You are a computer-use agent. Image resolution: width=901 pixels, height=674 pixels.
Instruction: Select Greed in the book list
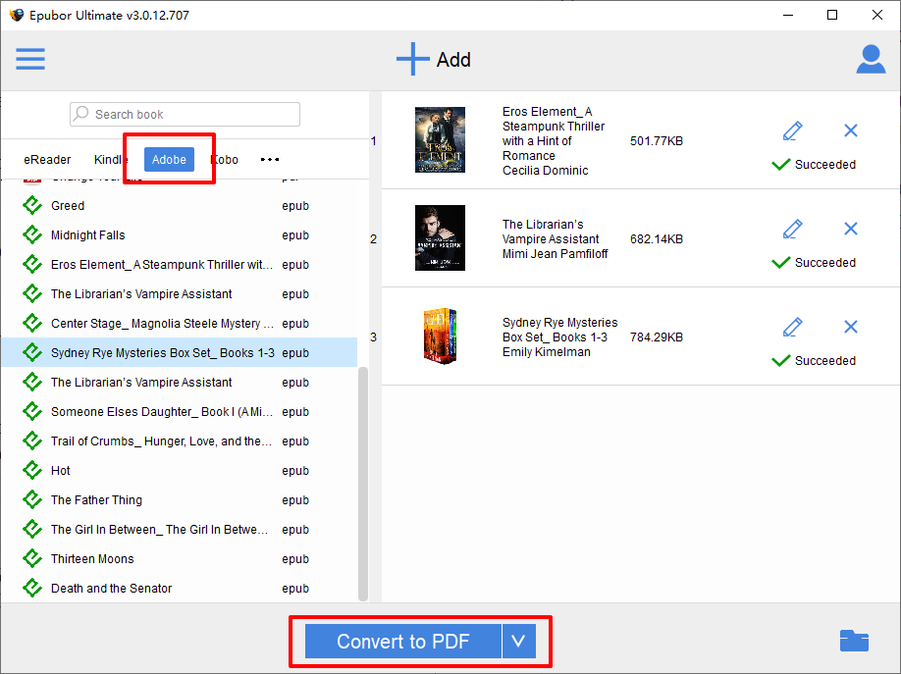pos(180,205)
